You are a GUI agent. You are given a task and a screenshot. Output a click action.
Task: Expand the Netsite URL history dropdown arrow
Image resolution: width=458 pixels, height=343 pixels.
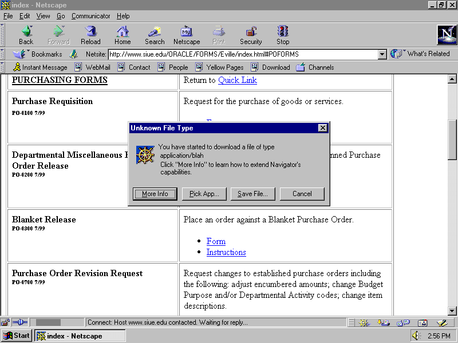[x=382, y=54]
